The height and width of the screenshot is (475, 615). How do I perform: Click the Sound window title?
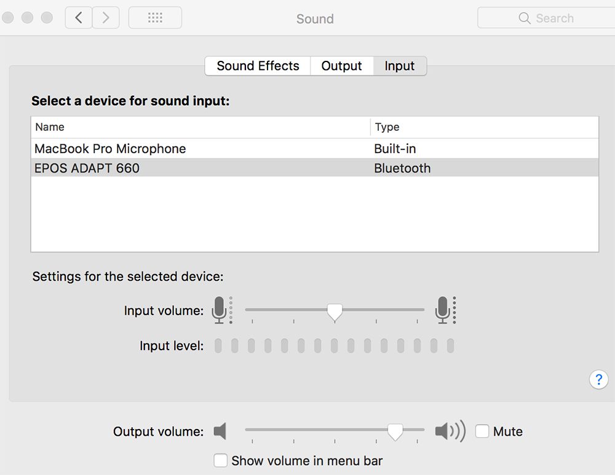click(315, 19)
